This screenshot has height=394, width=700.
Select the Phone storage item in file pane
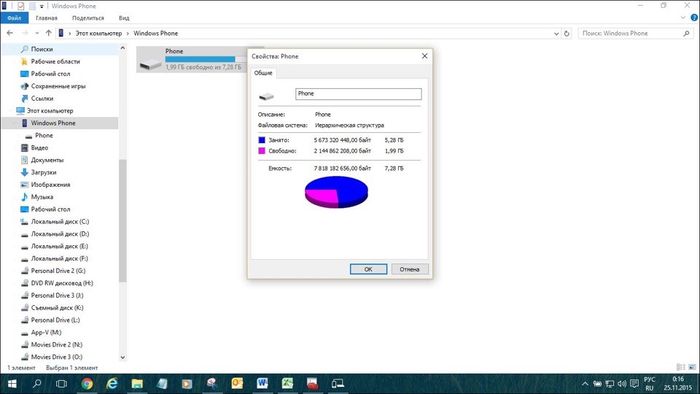200,59
